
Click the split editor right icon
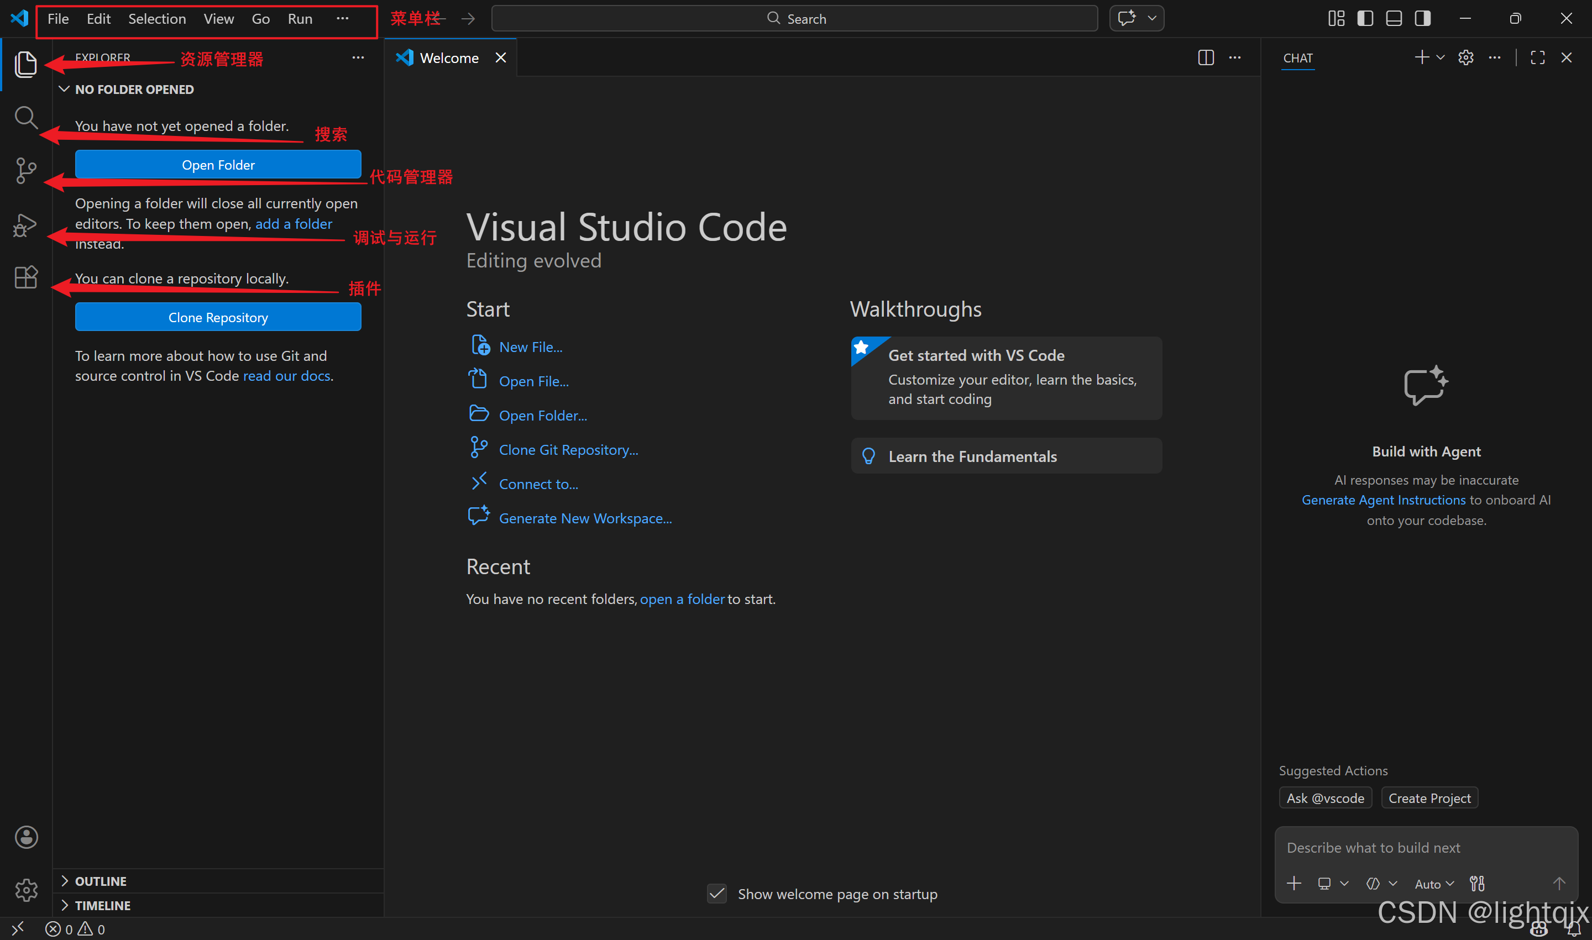pyautogui.click(x=1206, y=57)
